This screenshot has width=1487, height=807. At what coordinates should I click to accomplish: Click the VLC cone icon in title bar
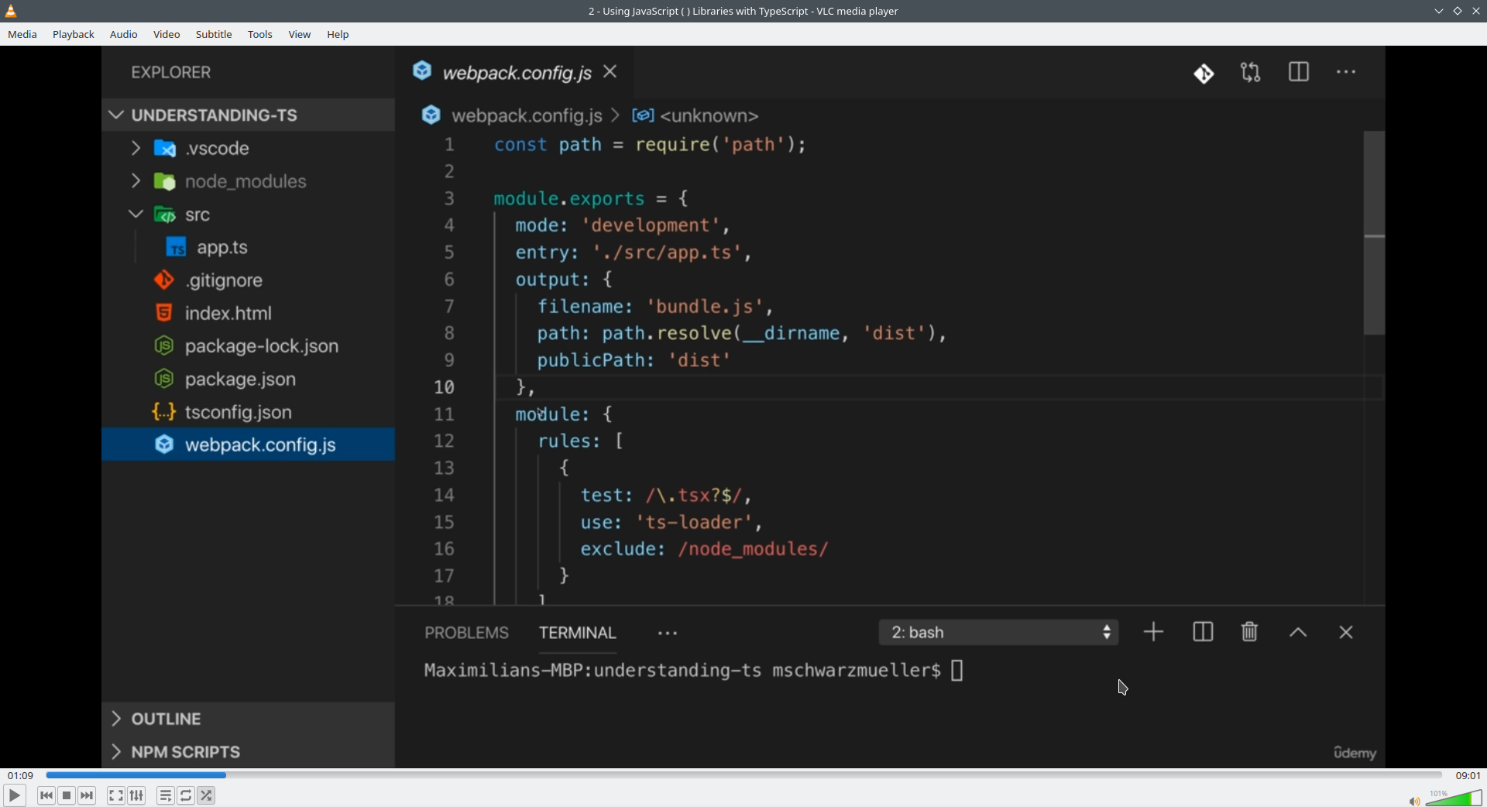(11, 11)
